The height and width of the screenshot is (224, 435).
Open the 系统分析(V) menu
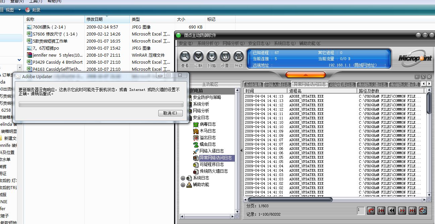coord(208,44)
